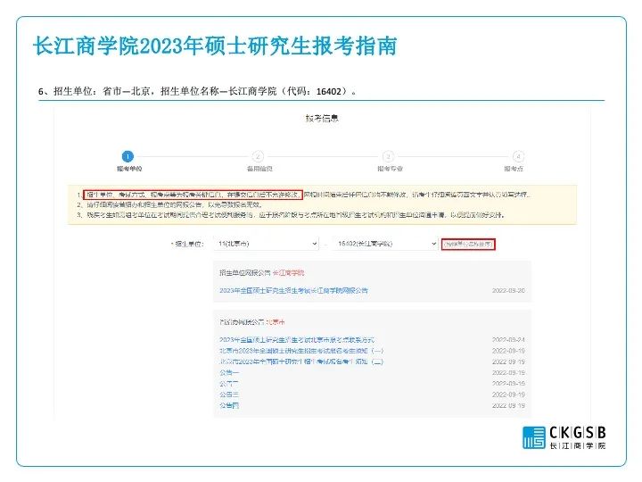Click the sort-by-unit-name link in red box
642x482 pixels.
point(468,245)
